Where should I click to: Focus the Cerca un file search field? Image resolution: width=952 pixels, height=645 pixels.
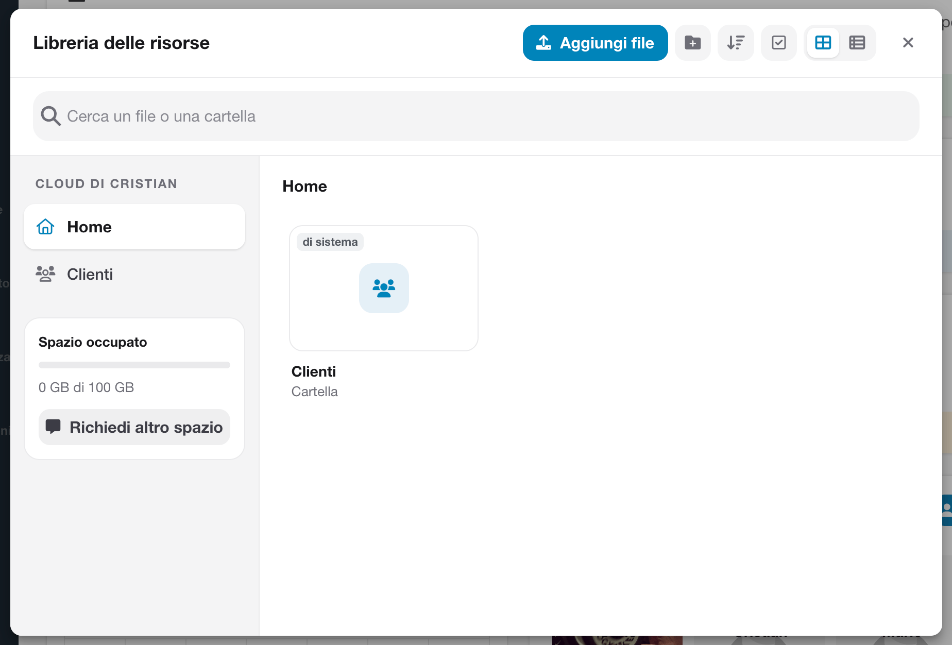point(476,116)
